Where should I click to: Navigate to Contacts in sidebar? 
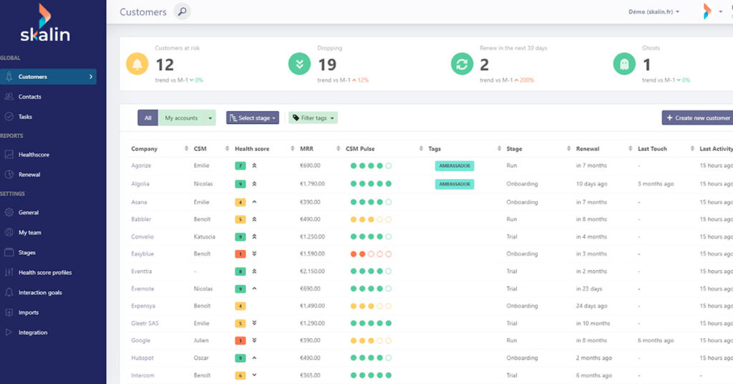tap(30, 97)
